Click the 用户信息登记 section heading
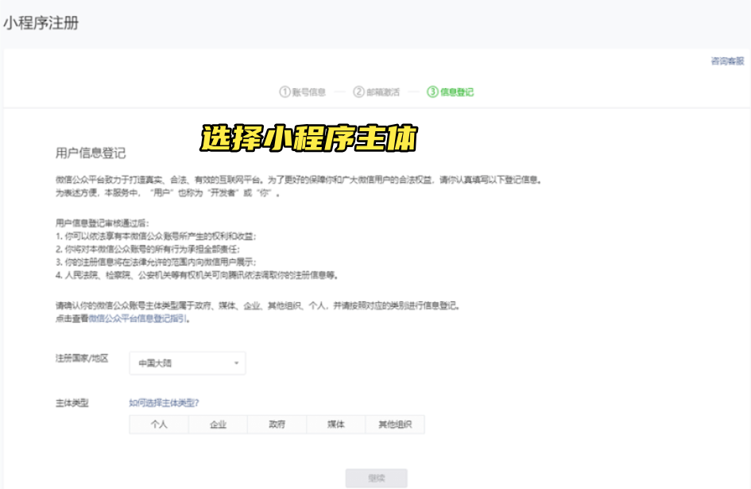The width and height of the screenshot is (751, 489). [91, 153]
